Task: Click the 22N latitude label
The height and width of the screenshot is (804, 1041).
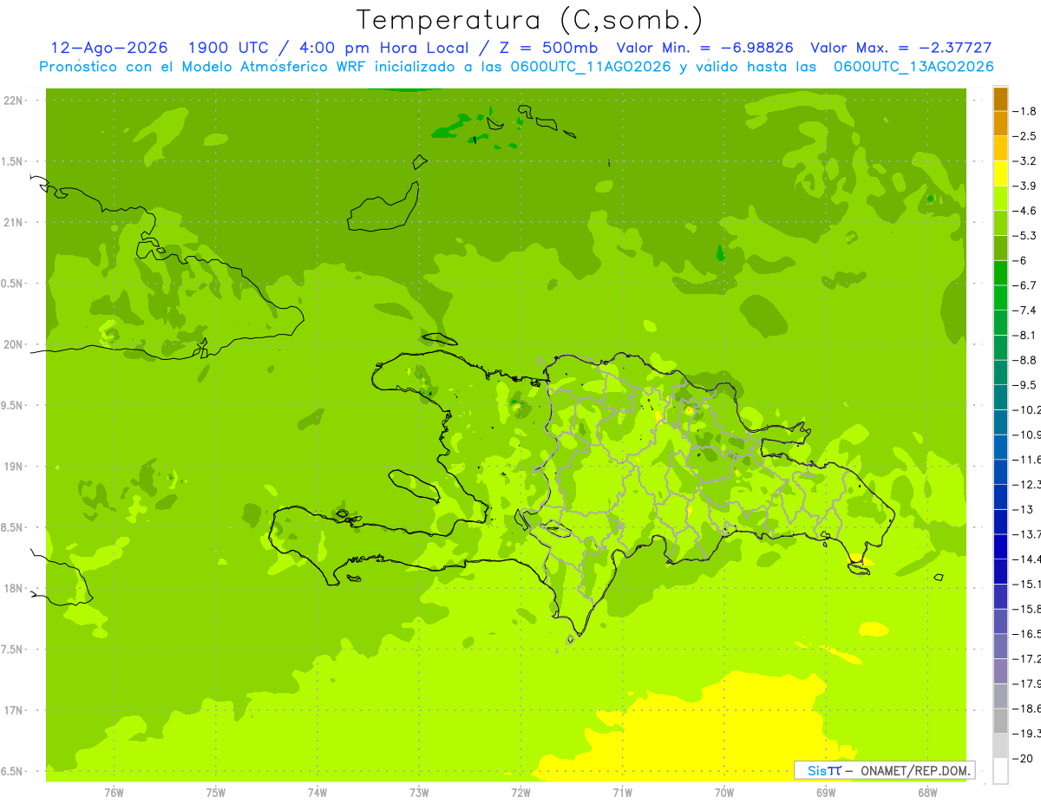Action: (x=14, y=101)
